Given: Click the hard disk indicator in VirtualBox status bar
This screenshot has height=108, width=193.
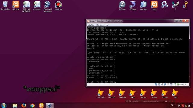Looking at the screenshot, I should pyautogui.click(x=156, y=85).
